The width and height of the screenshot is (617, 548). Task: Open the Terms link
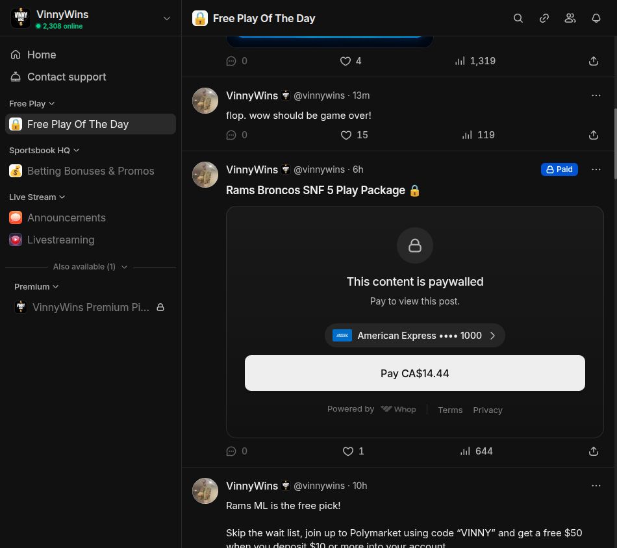[x=450, y=410]
